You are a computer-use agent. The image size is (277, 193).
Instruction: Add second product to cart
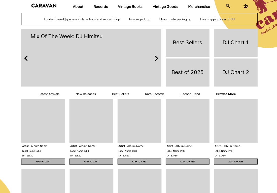tap(91, 162)
